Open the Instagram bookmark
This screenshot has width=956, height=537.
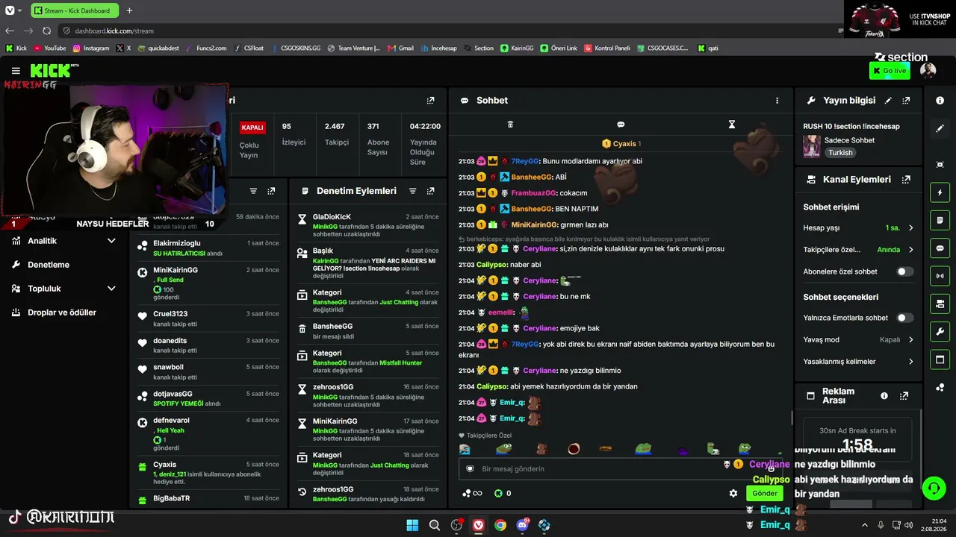pos(90,48)
